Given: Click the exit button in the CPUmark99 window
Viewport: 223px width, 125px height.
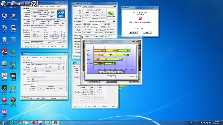Looking at the screenshot, I should (x=147, y=32).
